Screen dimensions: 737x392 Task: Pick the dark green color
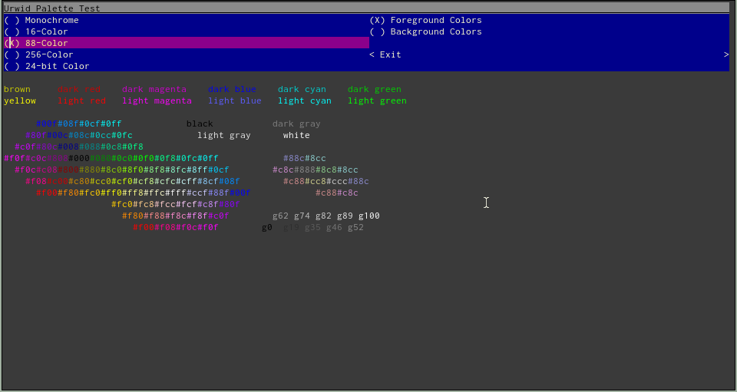(374, 89)
